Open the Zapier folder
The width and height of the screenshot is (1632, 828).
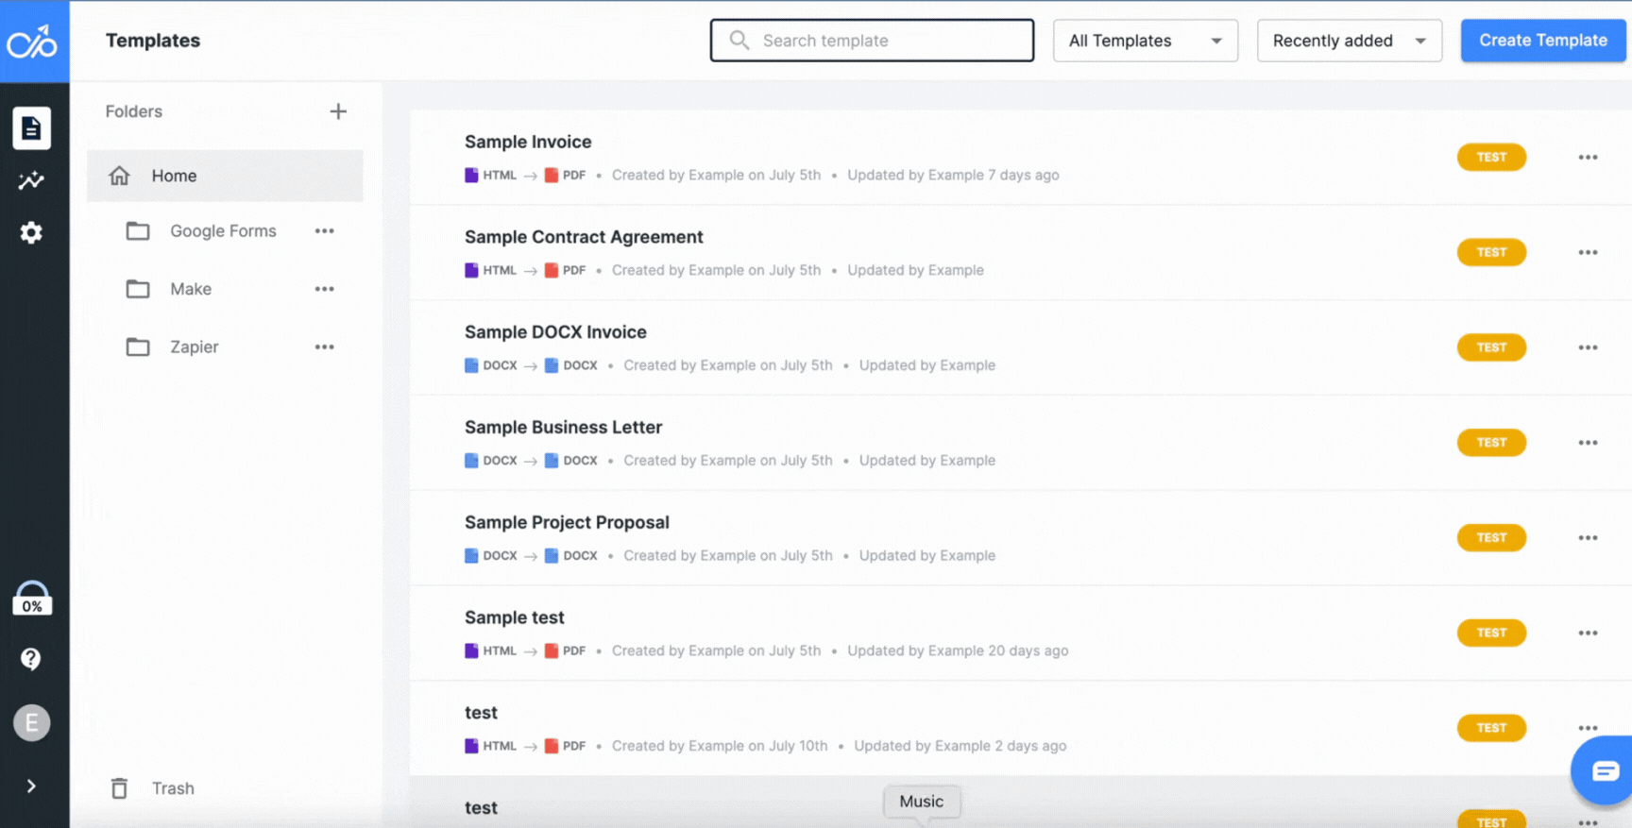[x=195, y=347]
